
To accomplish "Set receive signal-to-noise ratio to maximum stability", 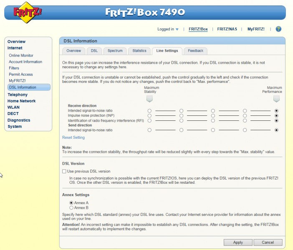I will pos(149,111).
